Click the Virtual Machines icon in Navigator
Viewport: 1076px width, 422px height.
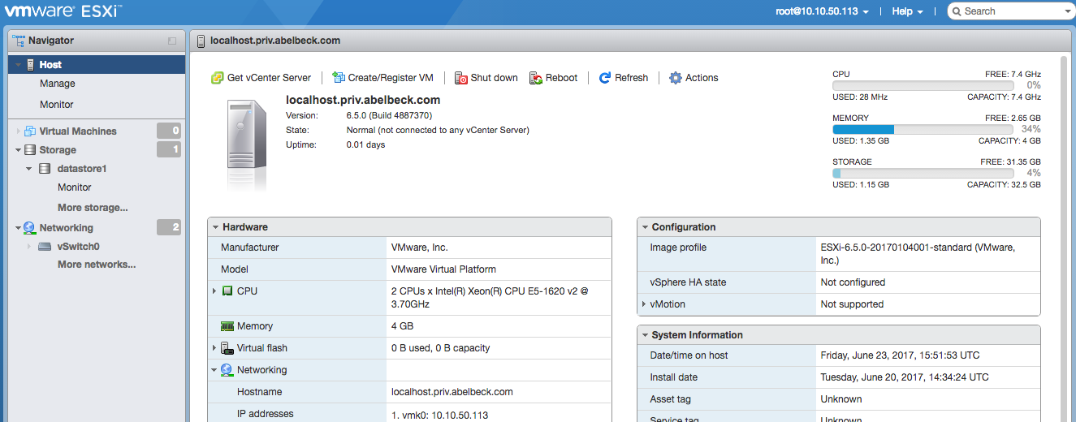coord(31,131)
